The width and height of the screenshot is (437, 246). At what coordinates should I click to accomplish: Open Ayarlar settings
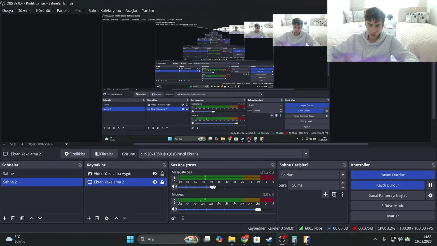pos(393,216)
